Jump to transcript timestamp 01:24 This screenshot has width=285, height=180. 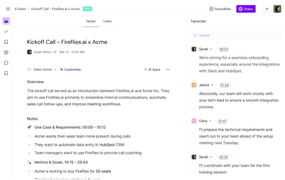[x=224, y=85]
